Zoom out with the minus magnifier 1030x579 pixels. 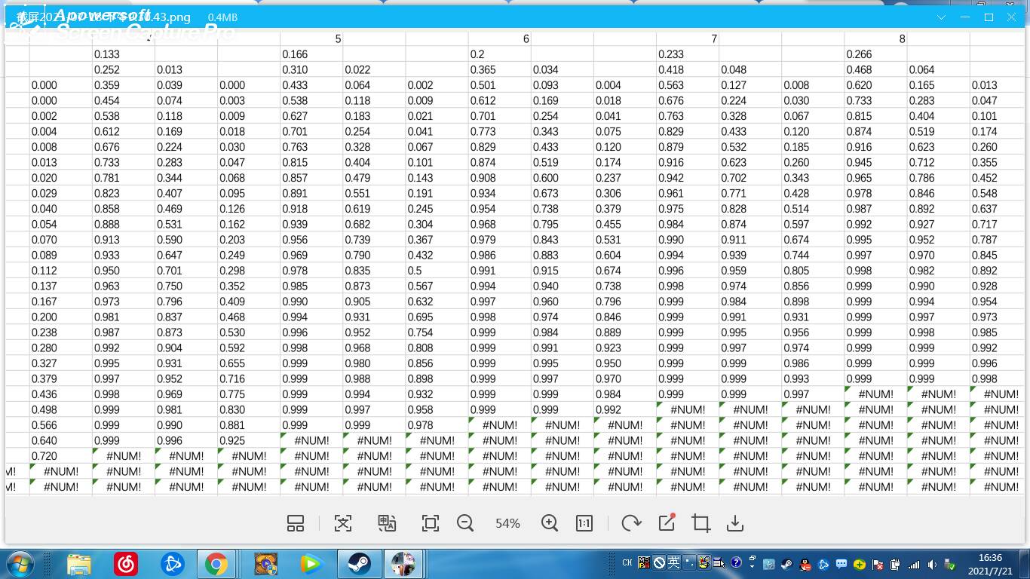(x=465, y=523)
